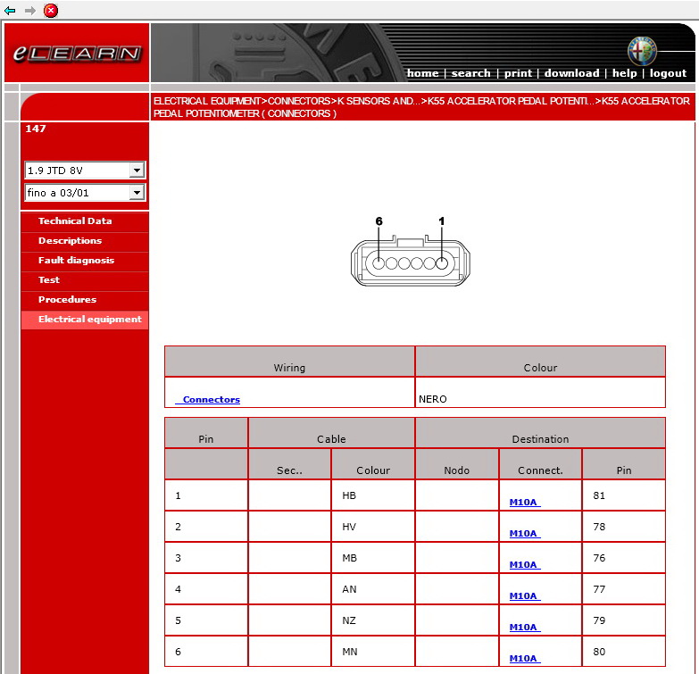Screen dimensions: 699x674
Task: Click destination pin 77 cell
Action: [x=624, y=589]
